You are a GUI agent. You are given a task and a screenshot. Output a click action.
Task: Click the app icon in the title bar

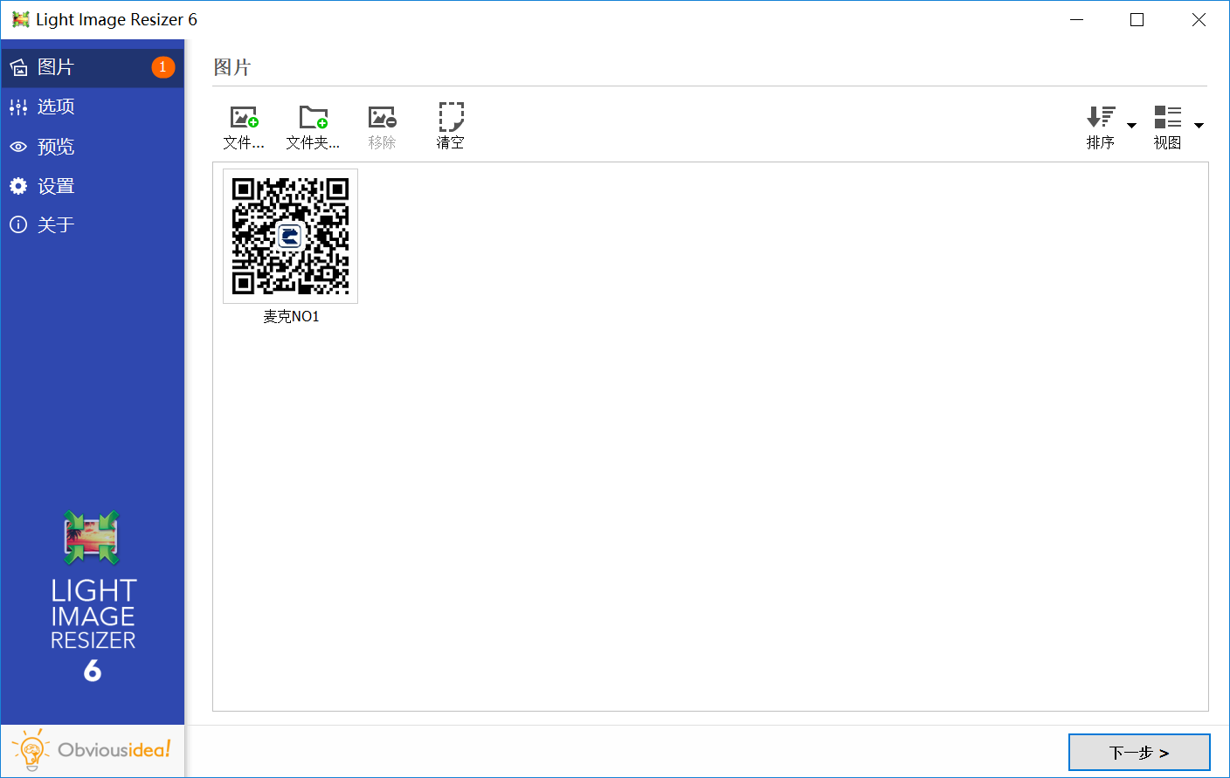click(21, 19)
